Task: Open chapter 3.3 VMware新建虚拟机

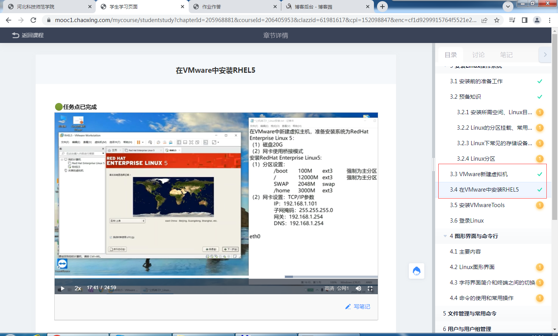Action: pyautogui.click(x=479, y=174)
